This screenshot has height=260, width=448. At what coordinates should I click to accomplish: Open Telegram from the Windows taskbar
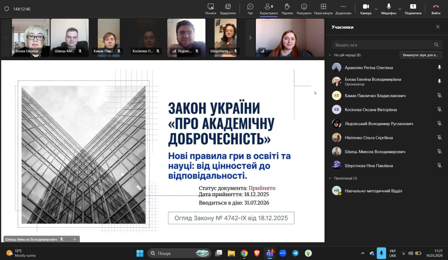pyautogui.click(x=295, y=253)
